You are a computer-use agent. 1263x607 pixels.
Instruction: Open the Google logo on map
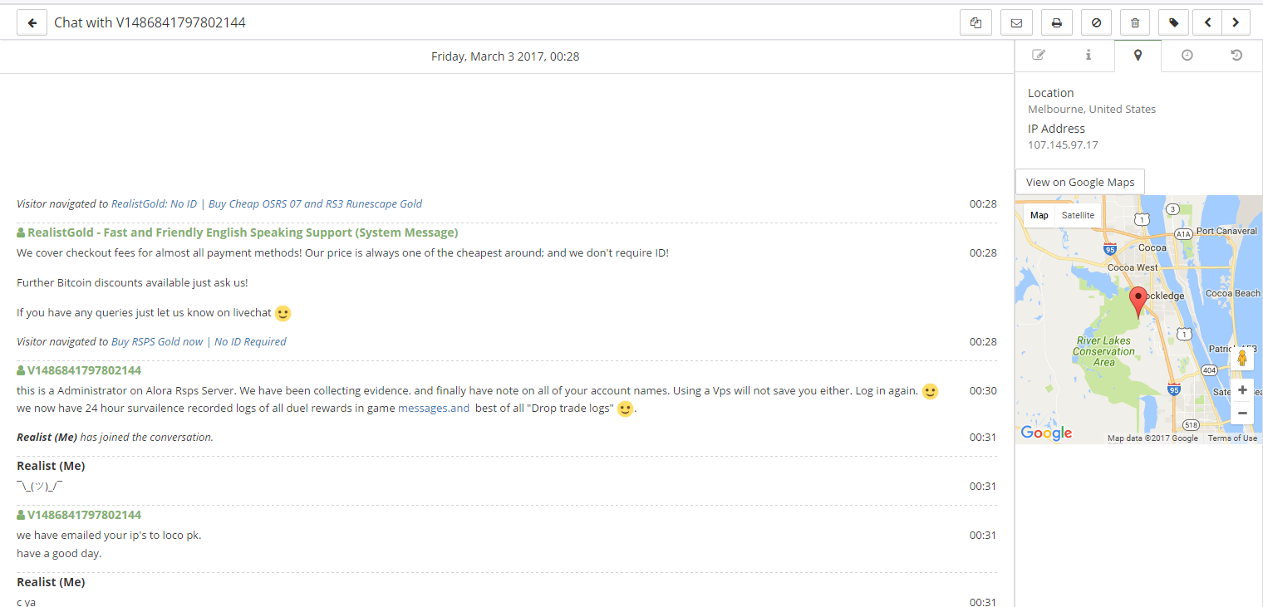tap(1046, 433)
